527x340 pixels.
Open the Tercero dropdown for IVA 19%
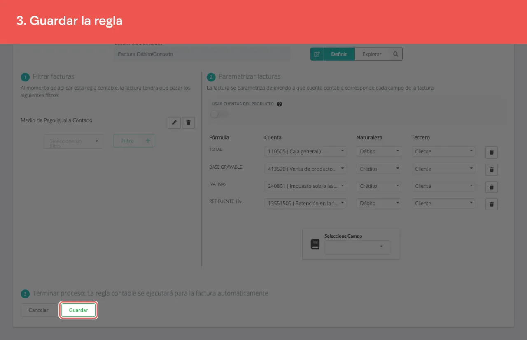point(443,186)
